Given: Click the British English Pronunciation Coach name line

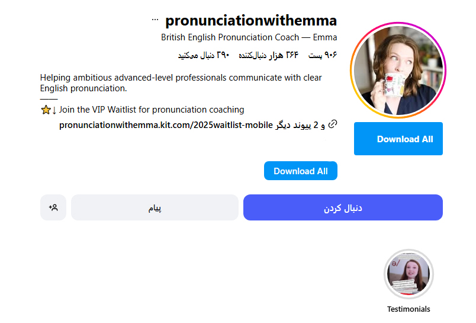Looking at the screenshot, I should click(249, 37).
